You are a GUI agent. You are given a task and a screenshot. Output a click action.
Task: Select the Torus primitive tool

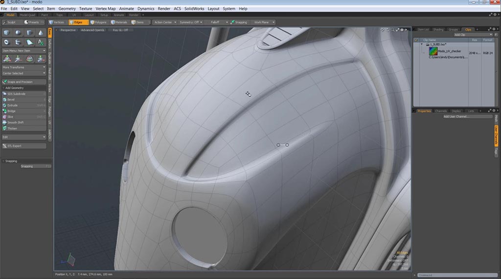[7, 42]
